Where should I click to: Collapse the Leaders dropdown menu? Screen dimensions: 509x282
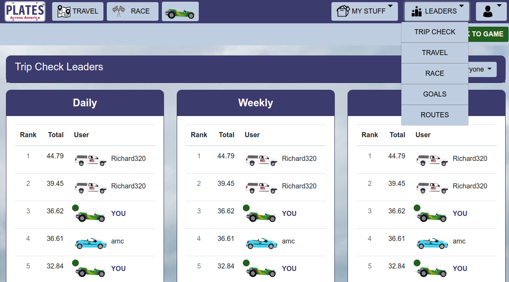(x=436, y=11)
